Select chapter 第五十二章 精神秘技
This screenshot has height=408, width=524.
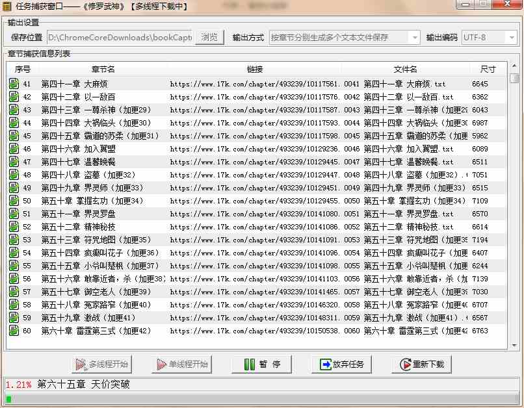pyautogui.click(x=78, y=227)
